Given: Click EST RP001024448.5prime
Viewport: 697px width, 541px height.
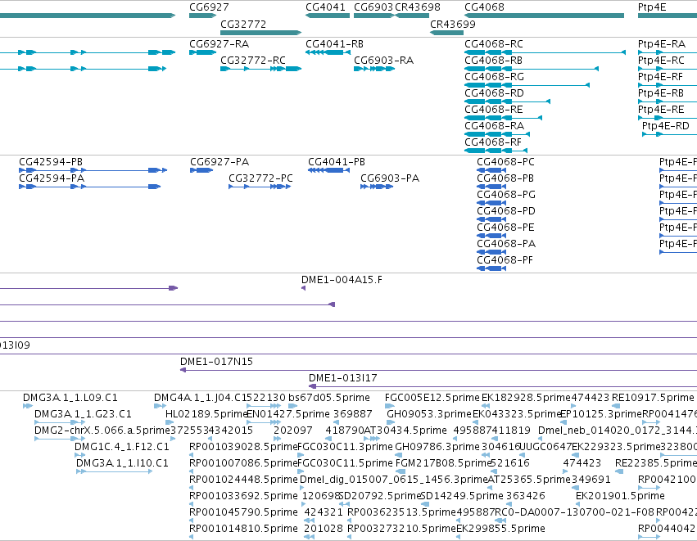Looking at the screenshot, I should pyautogui.click(x=243, y=480).
